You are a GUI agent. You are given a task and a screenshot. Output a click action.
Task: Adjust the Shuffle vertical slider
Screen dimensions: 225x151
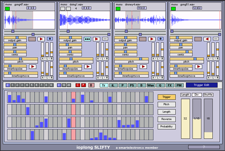pos(208,119)
